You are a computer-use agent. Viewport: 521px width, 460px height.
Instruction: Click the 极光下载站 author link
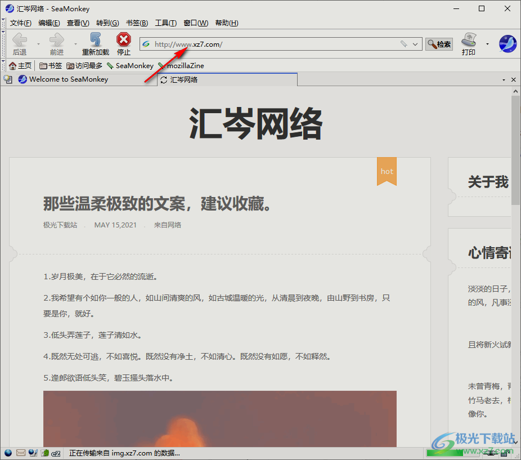pyautogui.click(x=60, y=225)
